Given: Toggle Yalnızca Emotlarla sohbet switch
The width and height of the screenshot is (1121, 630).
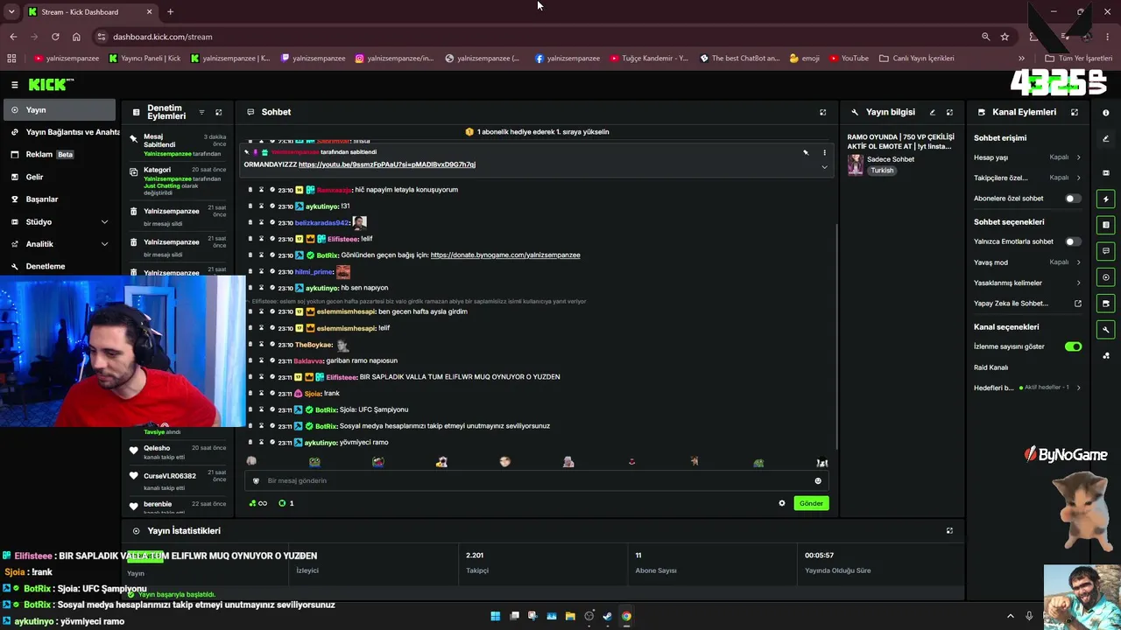Looking at the screenshot, I should tap(1072, 241).
